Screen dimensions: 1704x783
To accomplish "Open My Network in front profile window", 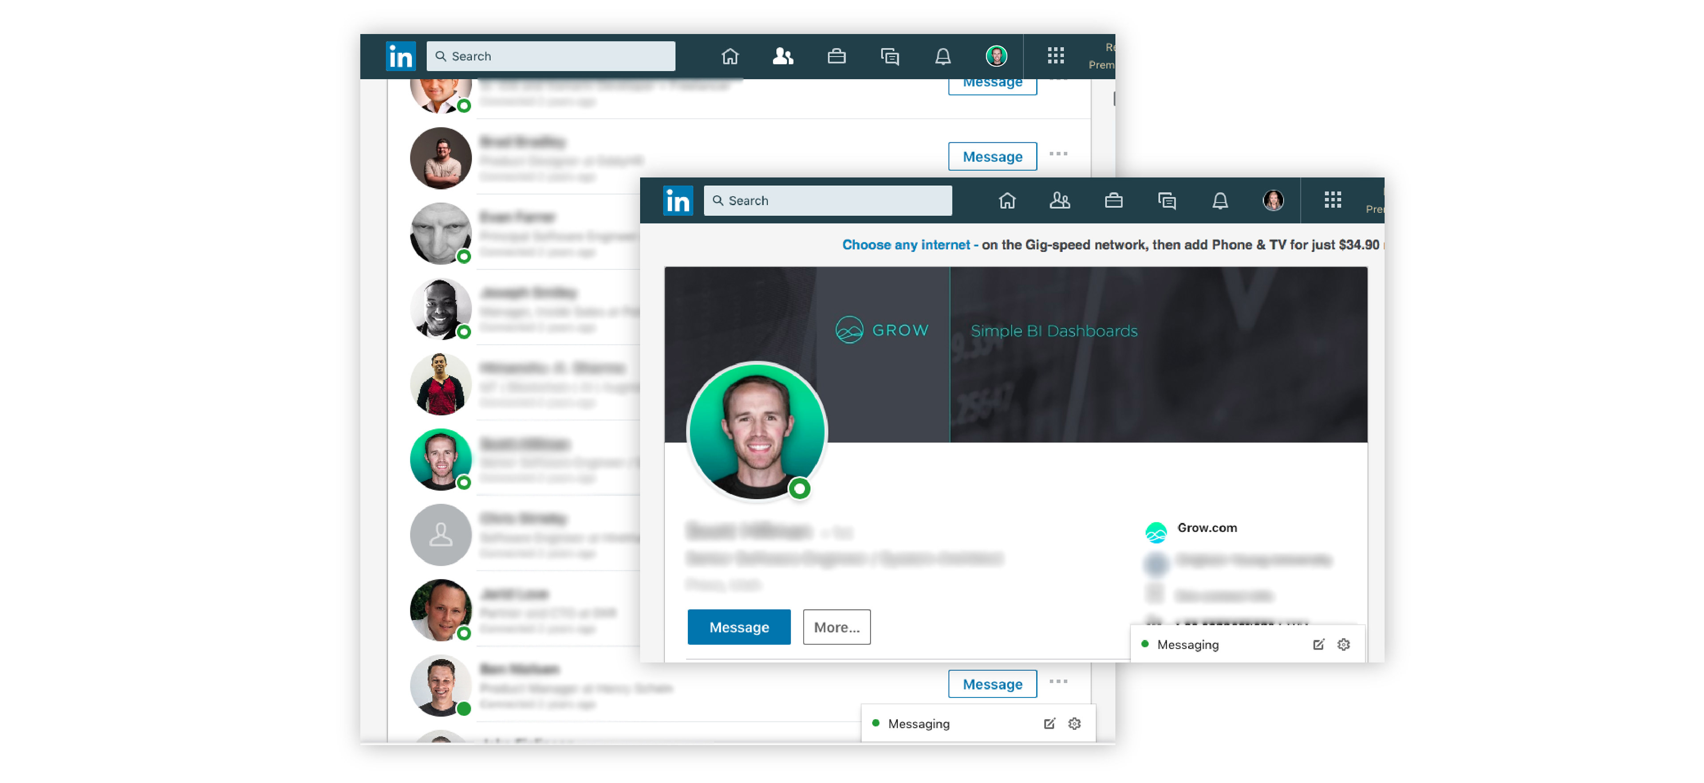I will pyautogui.click(x=1060, y=200).
